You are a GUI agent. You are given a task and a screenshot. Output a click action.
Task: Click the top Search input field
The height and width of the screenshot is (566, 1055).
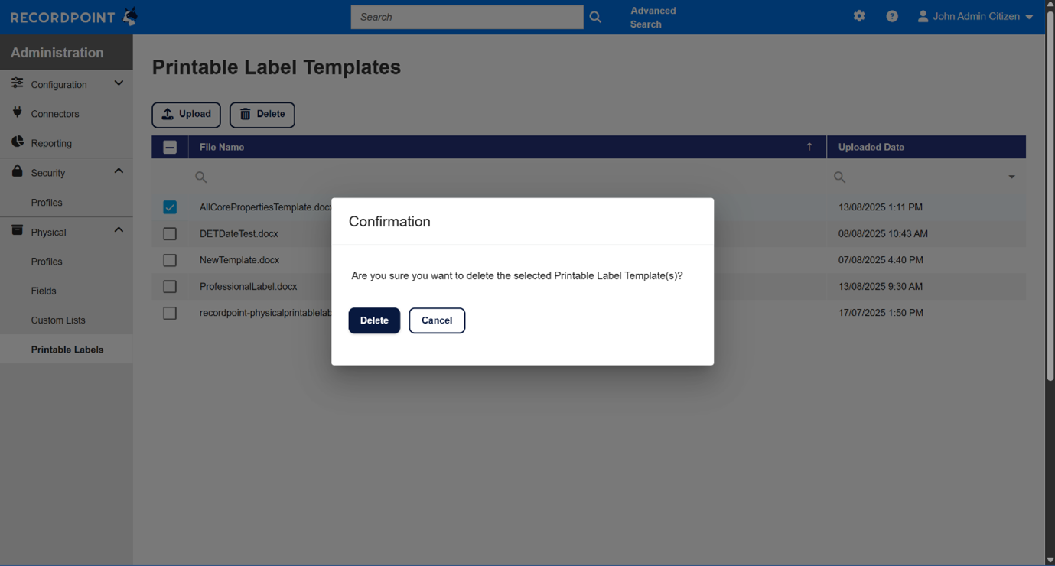[x=467, y=17]
